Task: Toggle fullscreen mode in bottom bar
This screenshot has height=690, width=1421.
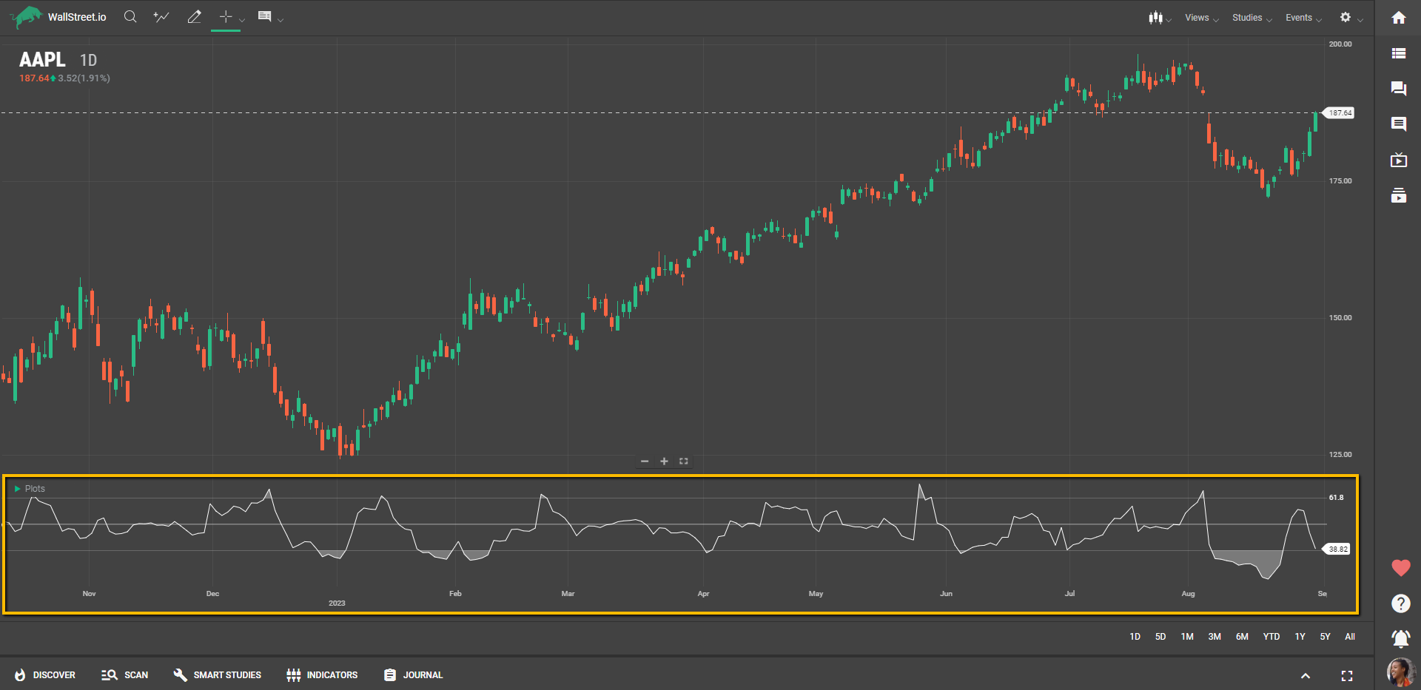Action: 1346,676
